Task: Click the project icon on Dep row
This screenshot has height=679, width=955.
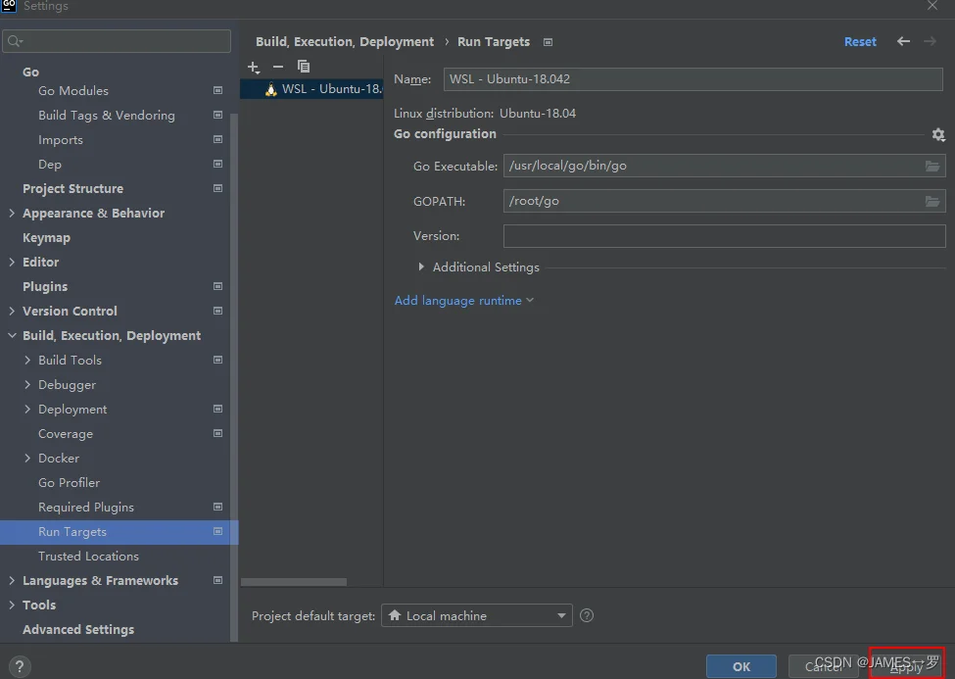Action: (x=217, y=164)
